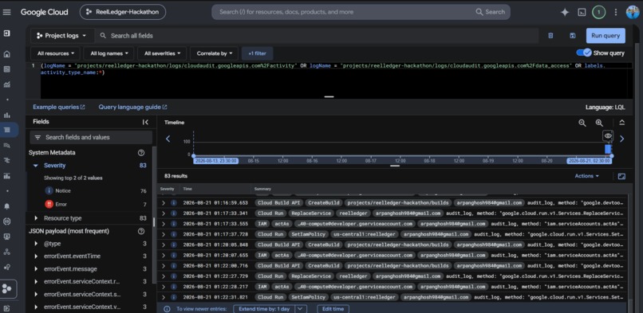Collapse the timeline panel with the arrow icon
The image size is (643, 313).
coord(621,123)
